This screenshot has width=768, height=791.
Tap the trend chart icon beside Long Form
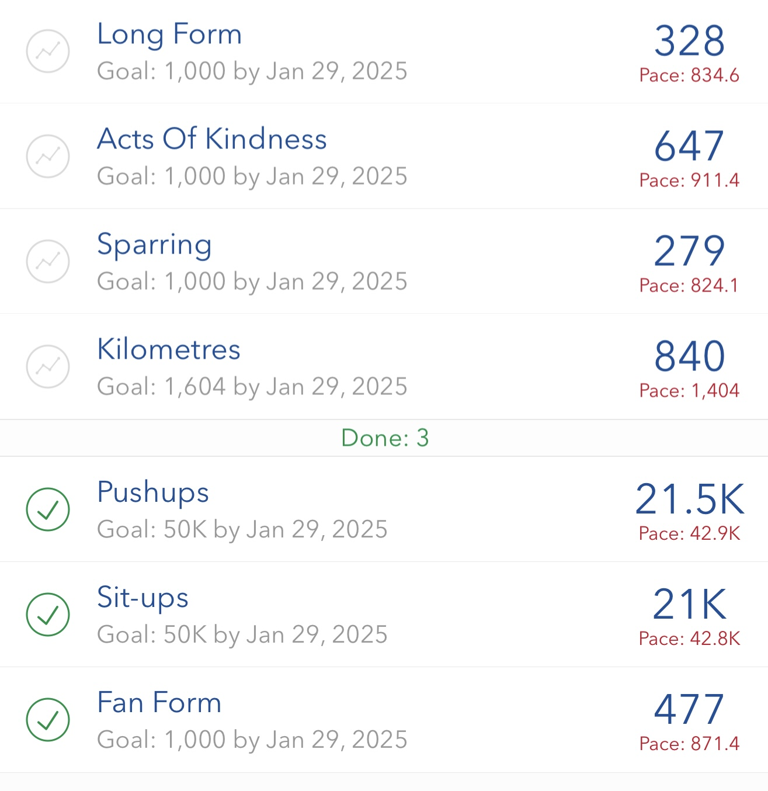[48, 51]
